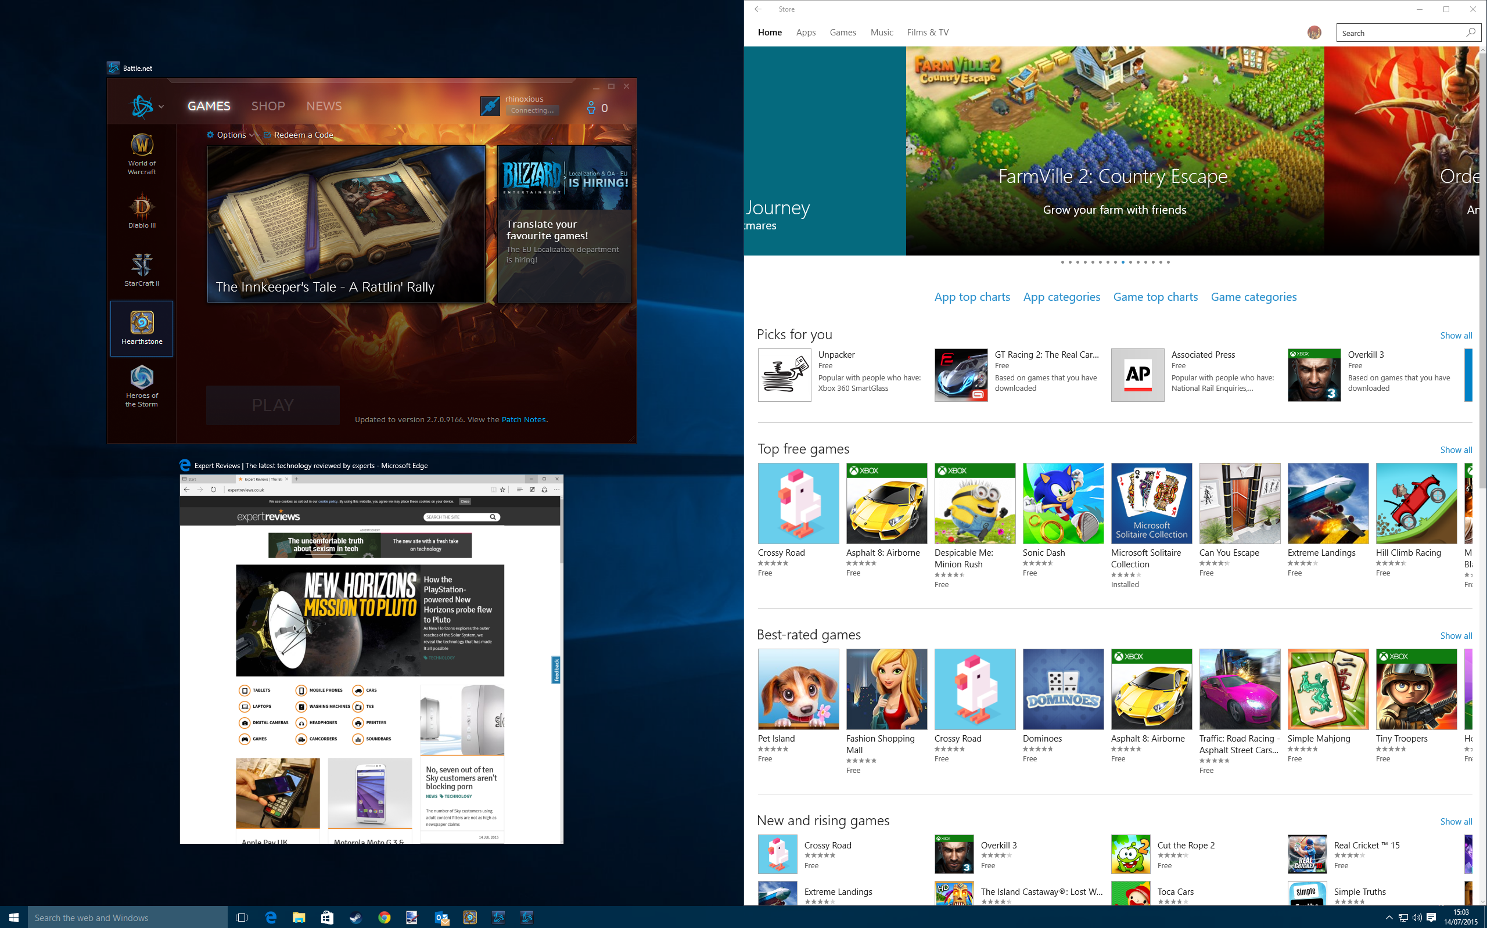Select the Microsoft Edge window thumbnail
1487x928 pixels.
click(x=371, y=659)
